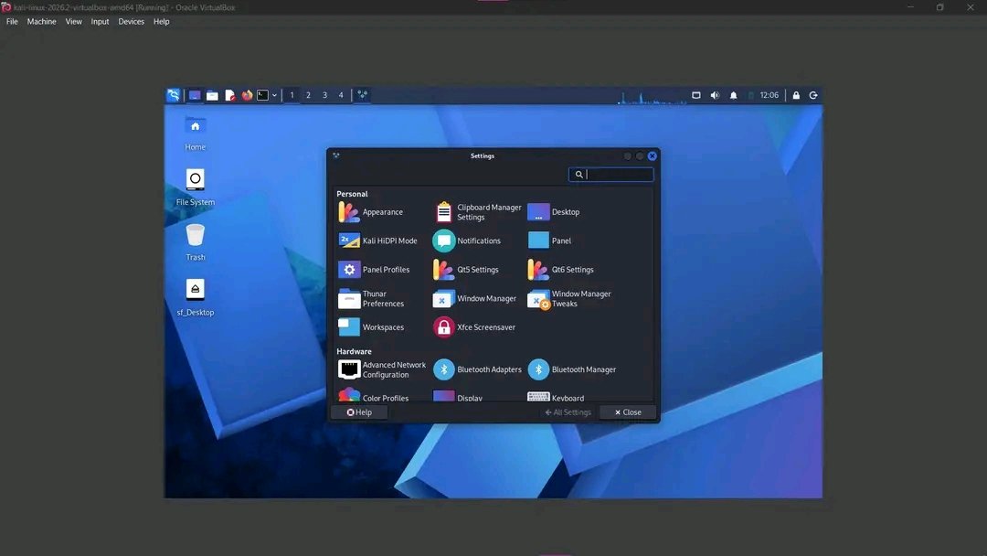Open Keyboard settings
Image resolution: width=987 pixels, height=556 pixels.
pos(556,397)
